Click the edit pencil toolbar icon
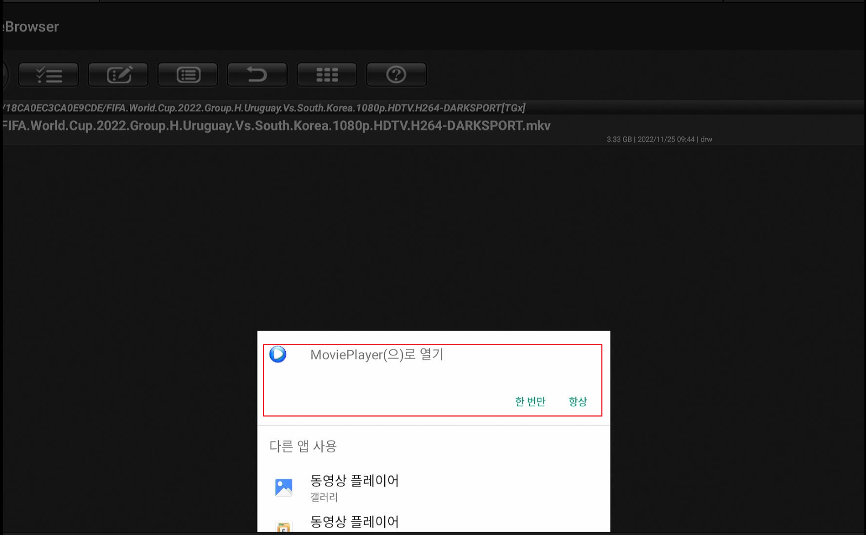This screenshot has height=535, width=866. pyautogui.click(x=119, y=75)
